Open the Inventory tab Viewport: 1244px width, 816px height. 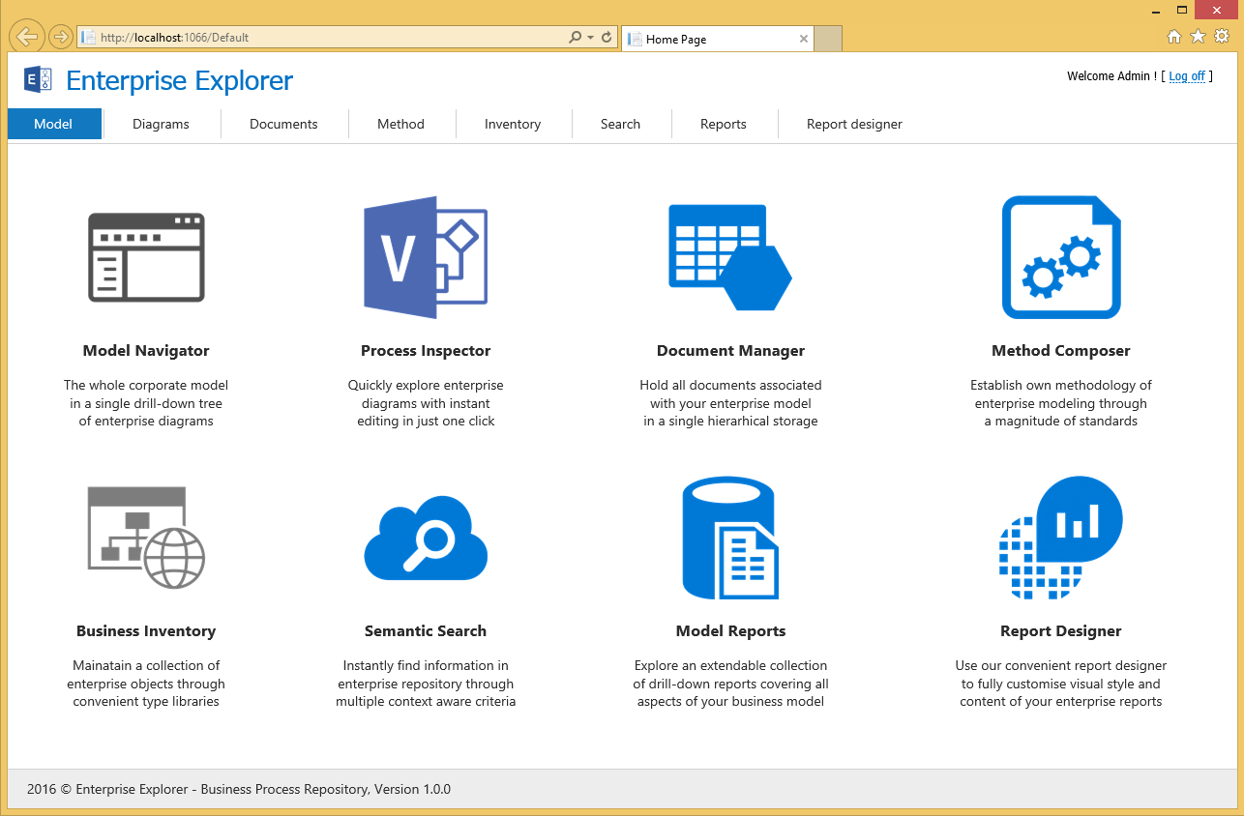513,124
